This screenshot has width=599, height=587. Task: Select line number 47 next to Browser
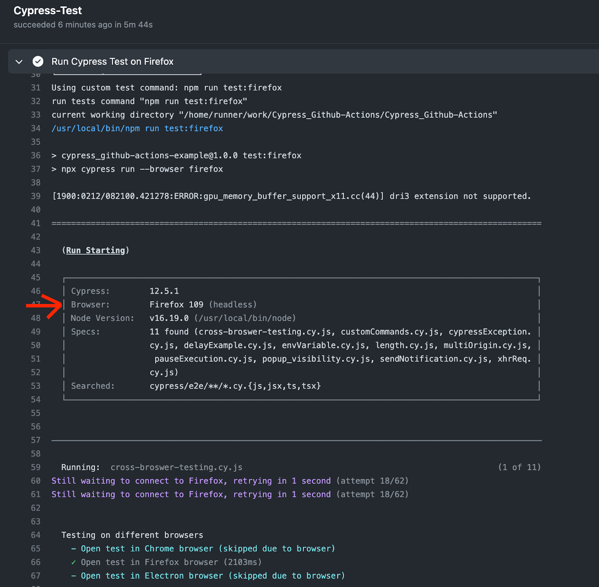click(x=35, y=304)
